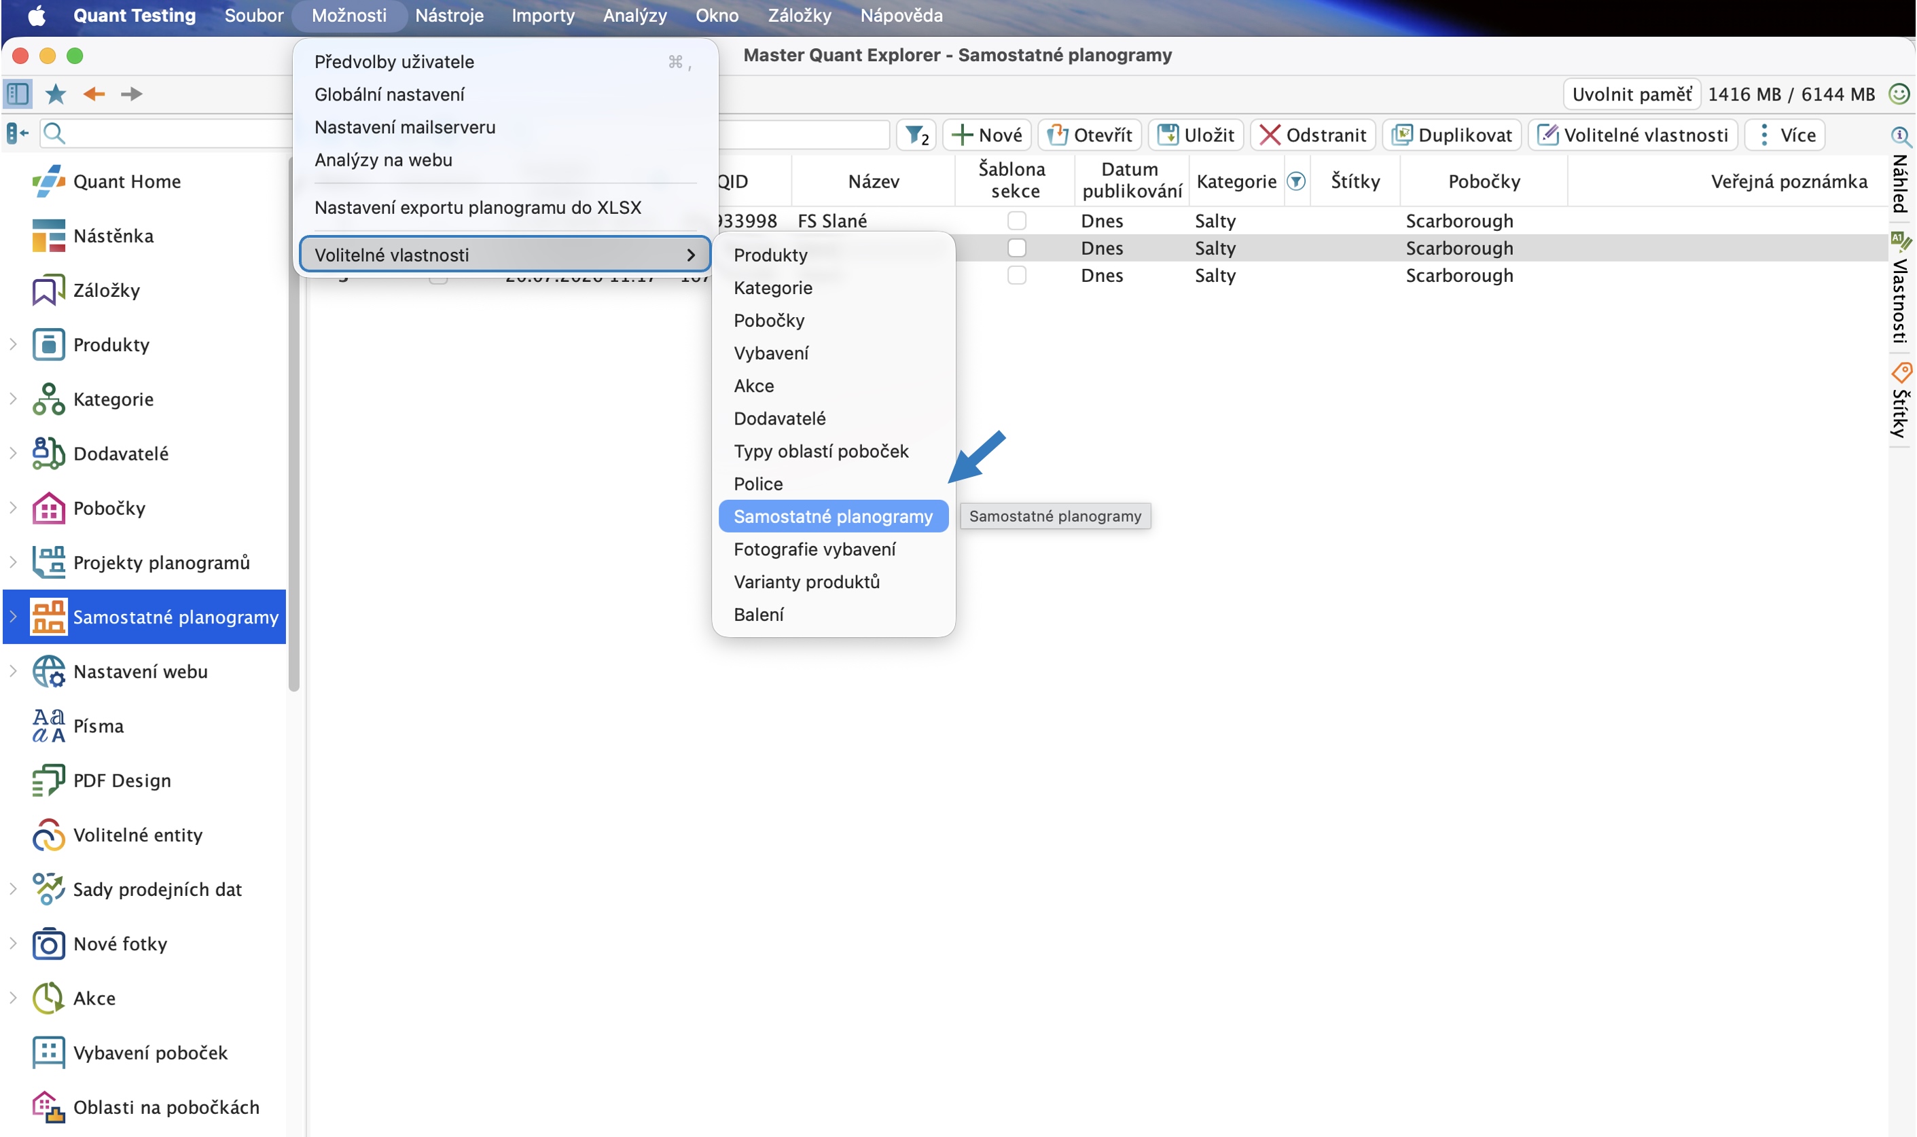This screenshot has width=1917, height=1137.
Task: Click the Kategorie column filter icon
Action: 1295,181
